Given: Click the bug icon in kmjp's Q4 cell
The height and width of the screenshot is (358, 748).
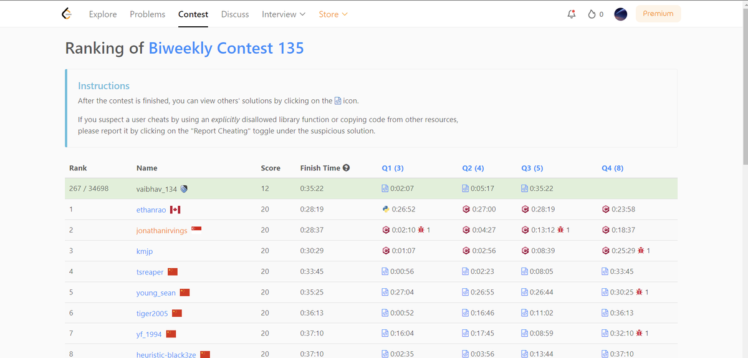Looking at the screenshot, I should click(641, 251).
